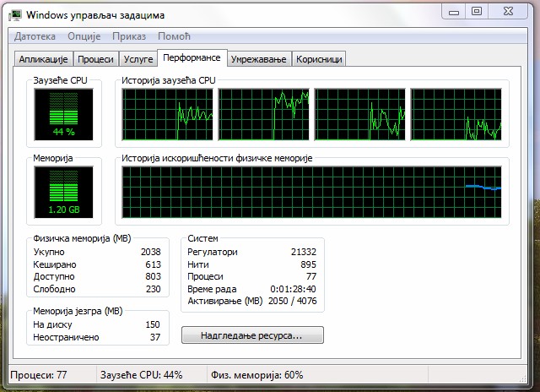Screen dimensions: 540x392
Task: Switch to the Корисници tab
Action: click(319, 59)
